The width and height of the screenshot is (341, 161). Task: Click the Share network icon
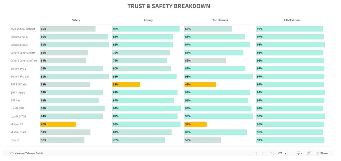point(317,153)
